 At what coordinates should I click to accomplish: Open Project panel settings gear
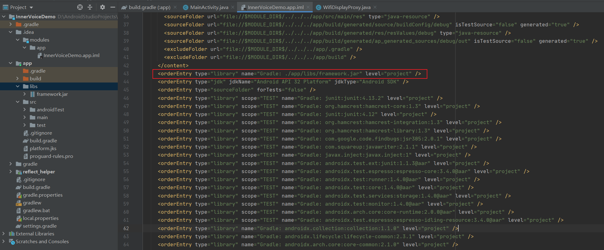click(x=103, y=7)
